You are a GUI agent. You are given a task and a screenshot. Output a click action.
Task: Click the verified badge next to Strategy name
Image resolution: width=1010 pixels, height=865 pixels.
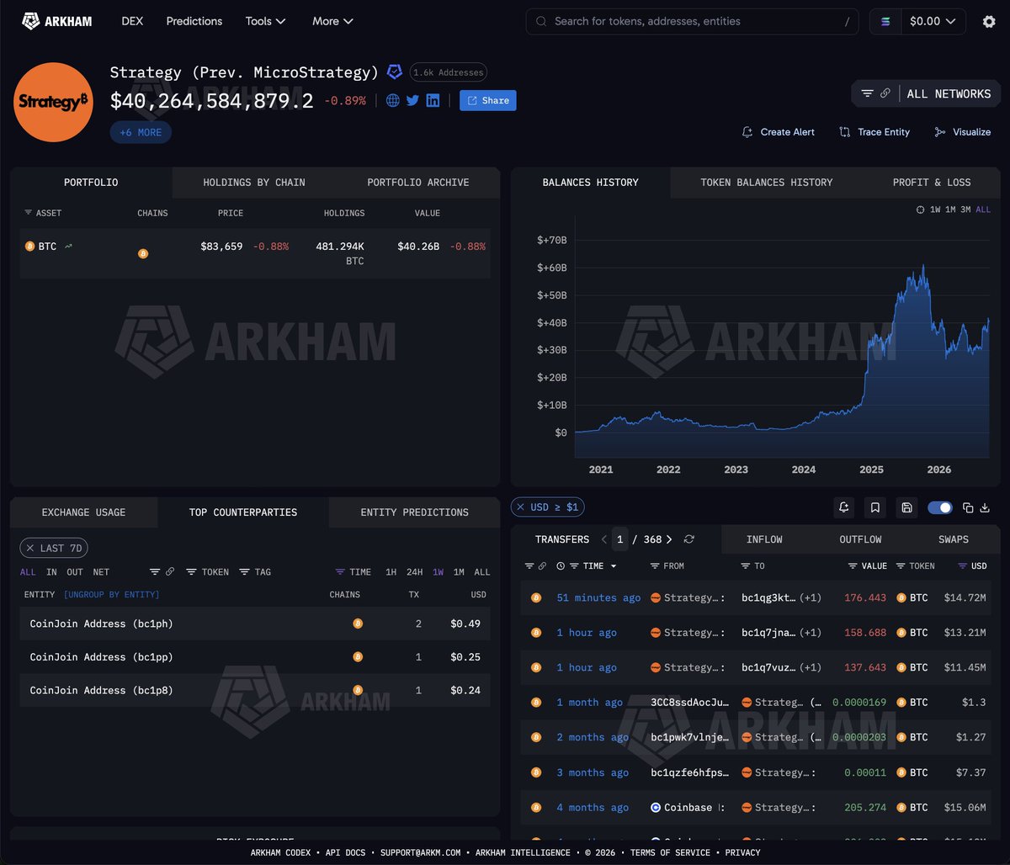pos(395,72)
